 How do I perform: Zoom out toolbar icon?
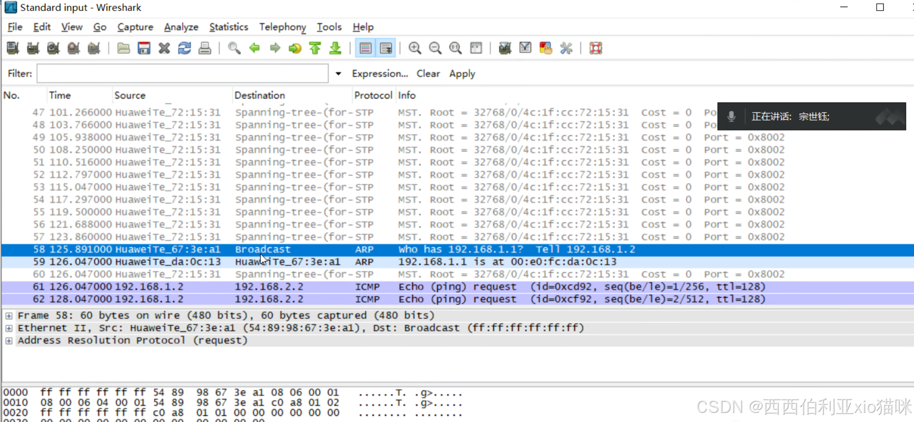pos(435,48)
